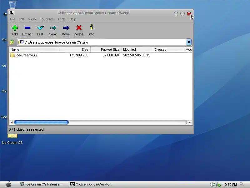The height and width of the screenshot is (188, 250).
Task: Select the Ice-Cream-OS folder row
Action: [x=101, y=55]
